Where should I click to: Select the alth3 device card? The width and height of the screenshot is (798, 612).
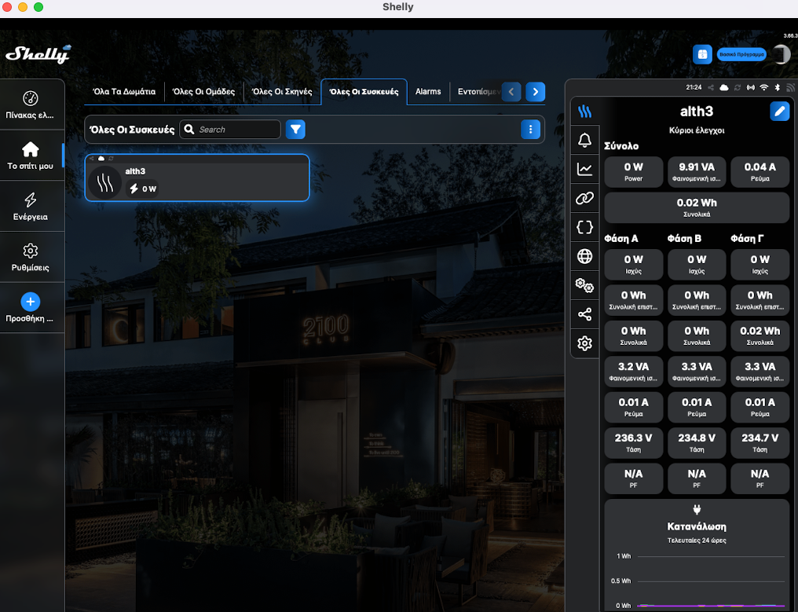197,178
